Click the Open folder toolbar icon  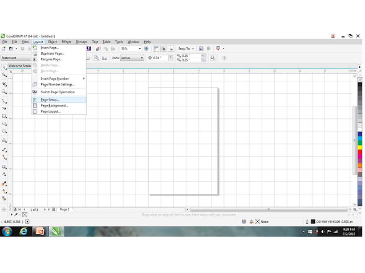tap(11, 48)
